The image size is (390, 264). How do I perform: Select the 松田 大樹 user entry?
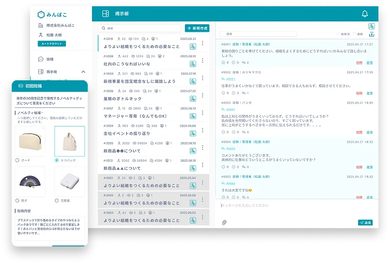tap(50, 35)
